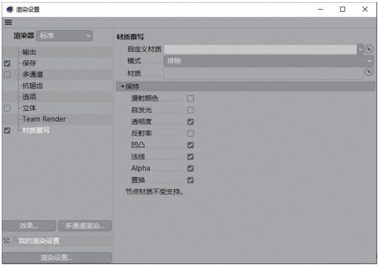Screen dimensions: 378x265
Task: Close the 渲染设置 window
Action: coord(365,9)
